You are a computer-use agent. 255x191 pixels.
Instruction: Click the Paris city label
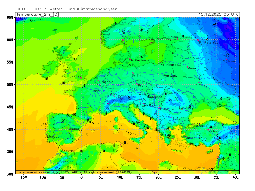[96, 91]
